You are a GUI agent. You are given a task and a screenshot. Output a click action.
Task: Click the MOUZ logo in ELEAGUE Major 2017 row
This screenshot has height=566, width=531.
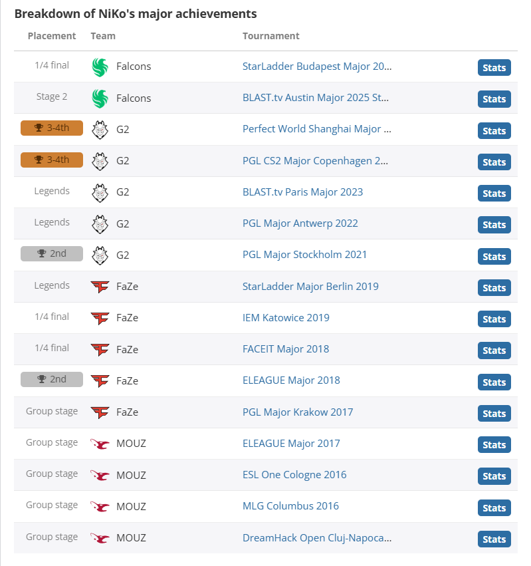pos(100,444)
